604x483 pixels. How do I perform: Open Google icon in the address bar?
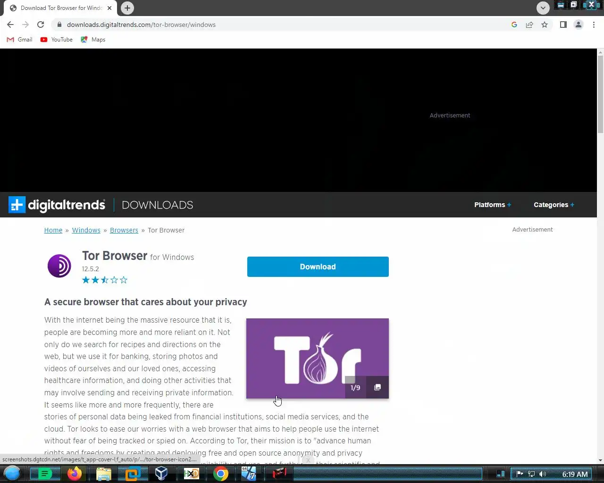(x=514, y=25)
